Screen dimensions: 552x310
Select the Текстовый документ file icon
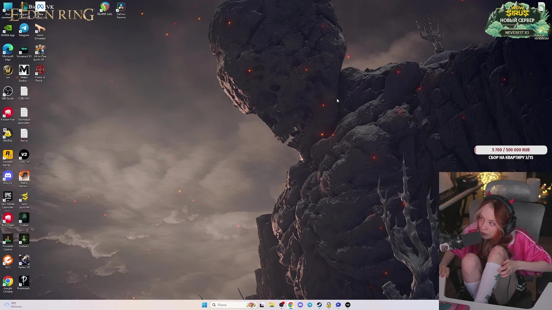pos(24,116)
